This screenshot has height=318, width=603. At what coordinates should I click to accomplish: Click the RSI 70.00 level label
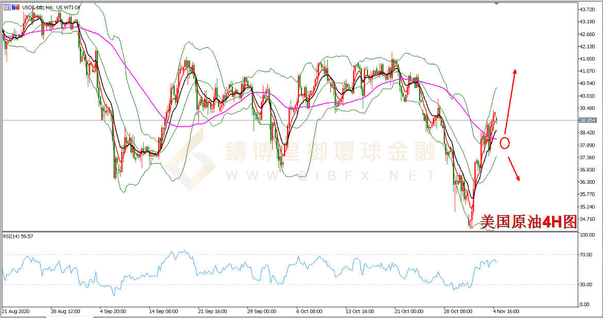(x=585, y=254)
